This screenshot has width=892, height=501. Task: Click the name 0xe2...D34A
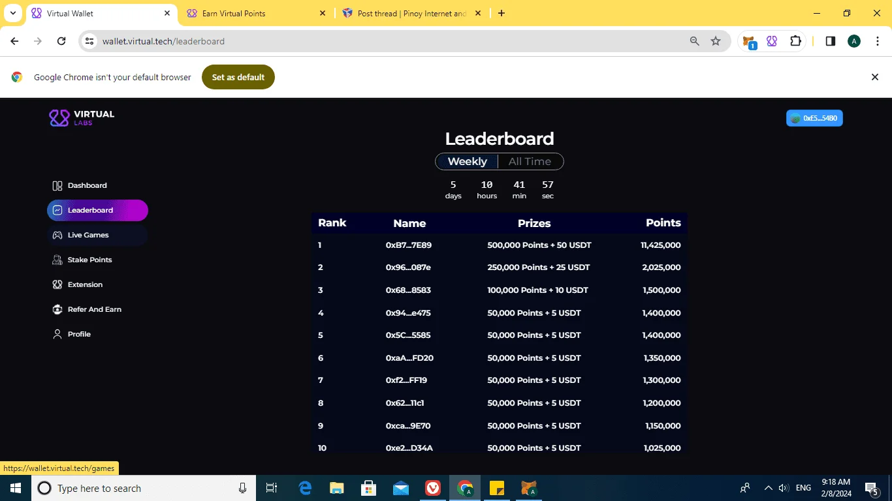[409, 448]
